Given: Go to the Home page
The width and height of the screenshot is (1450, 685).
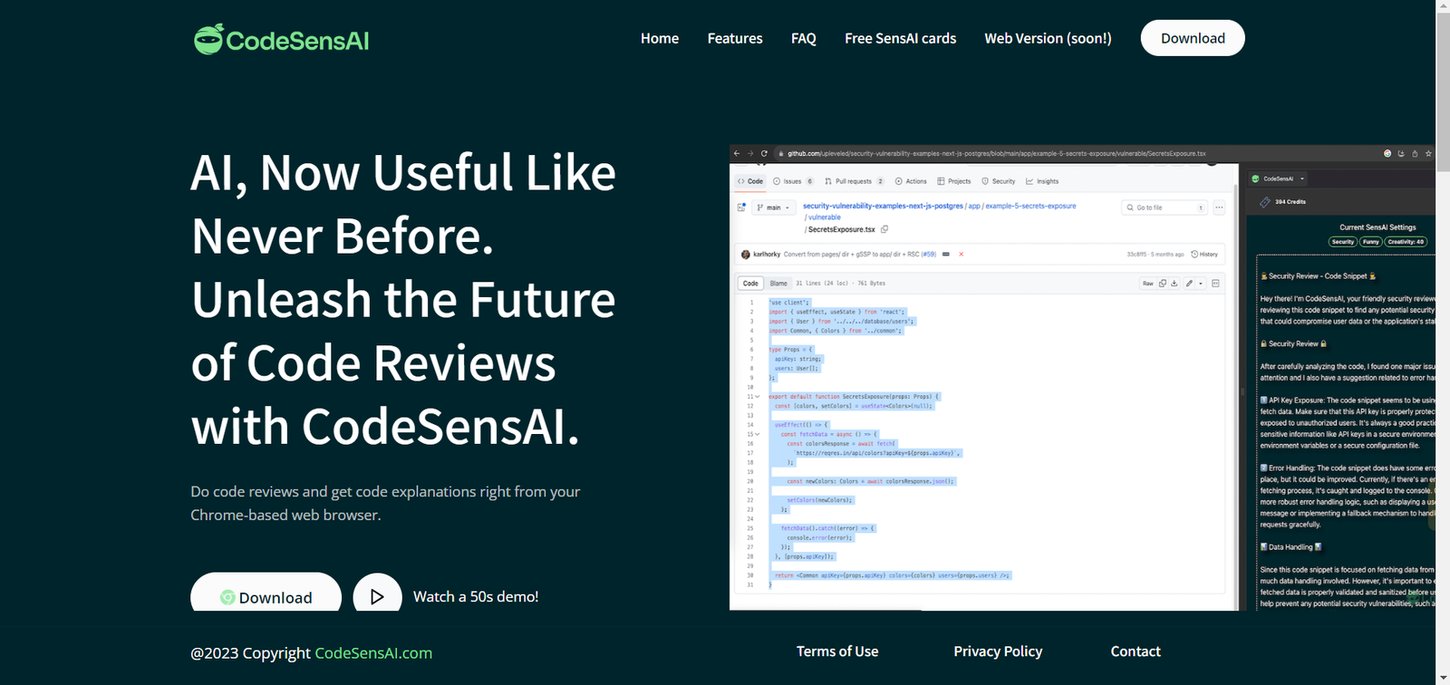Looking at the screenshot, I should (x=660, y=38).
